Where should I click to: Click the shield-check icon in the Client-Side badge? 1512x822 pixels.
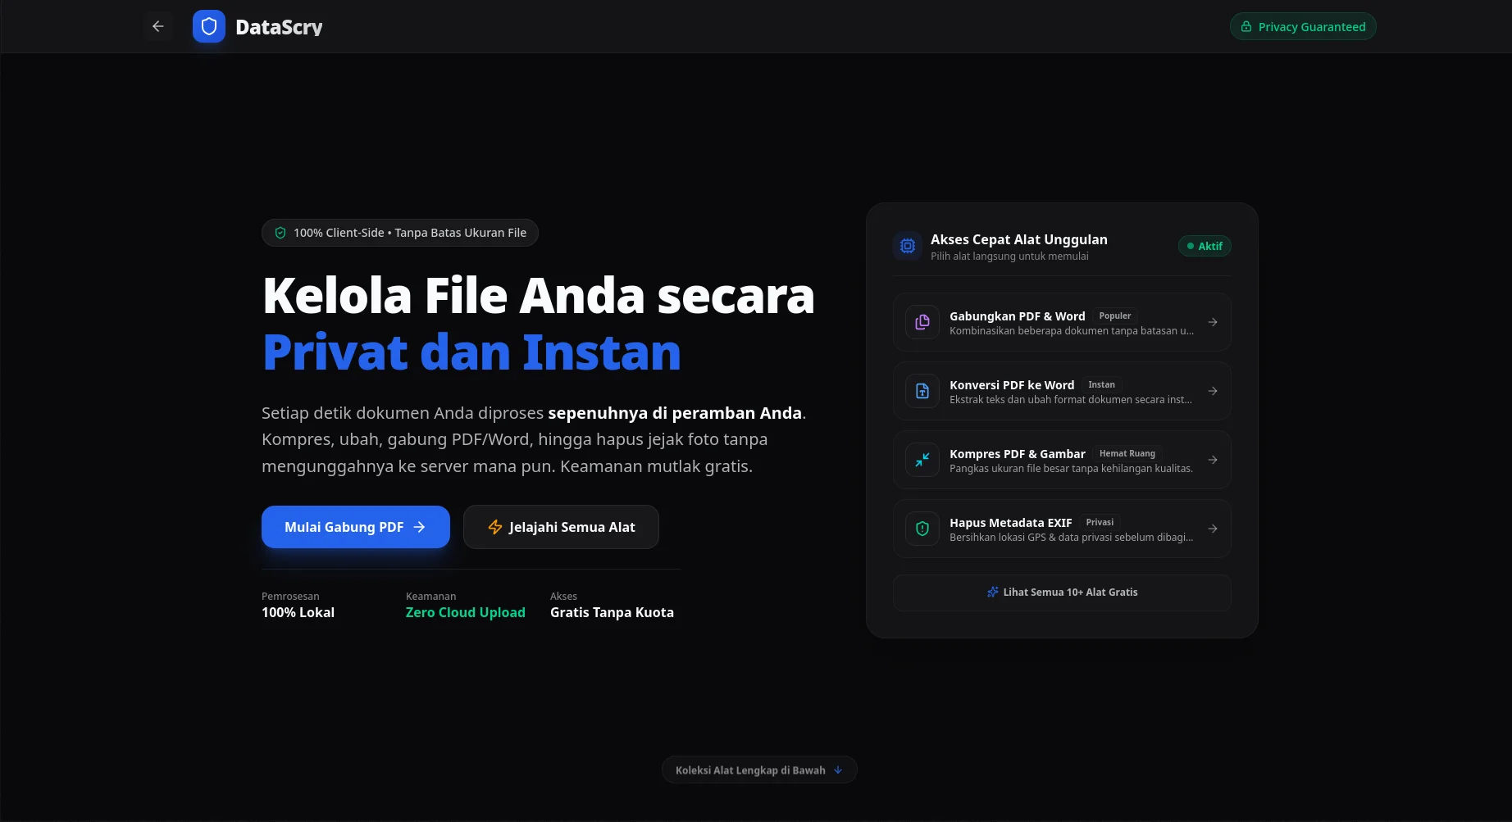click(x=280, y=233)
